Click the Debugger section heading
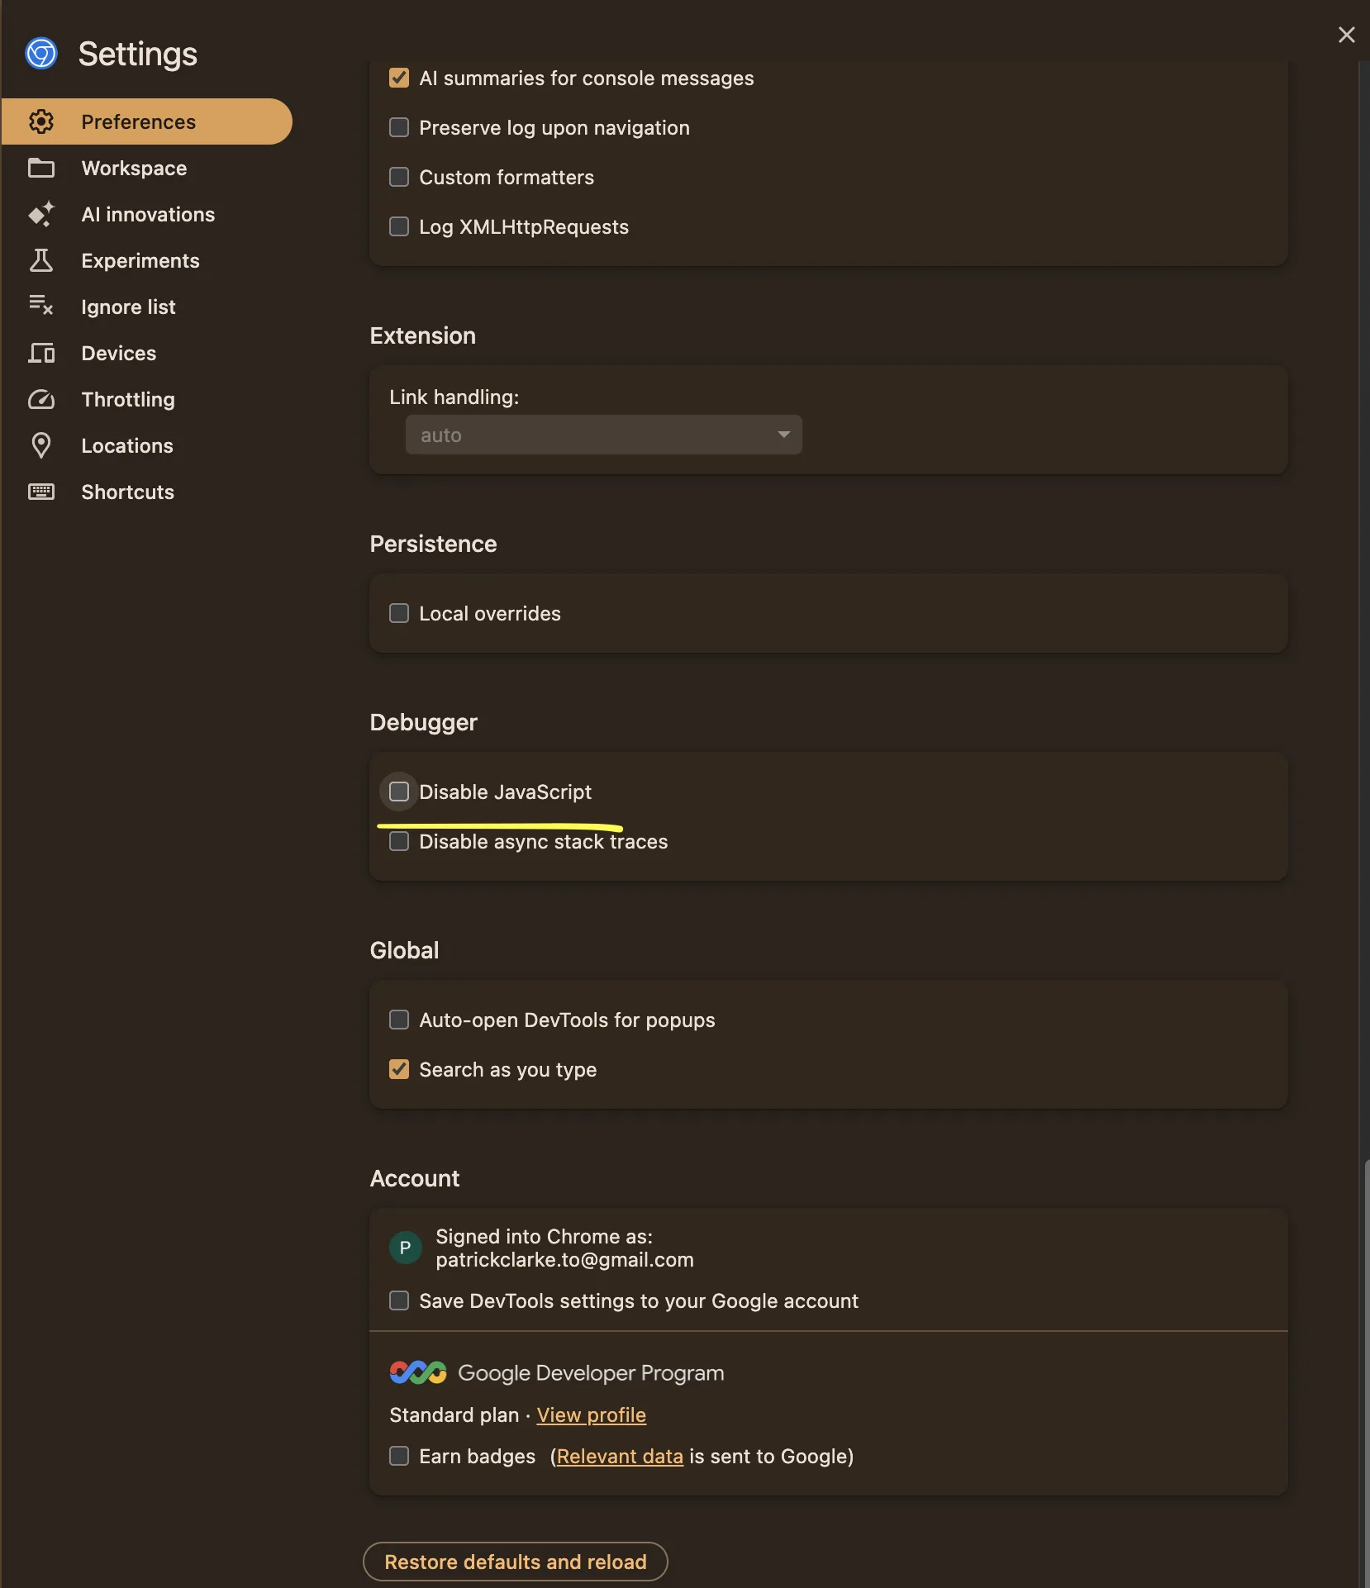Image resolution: width=1370 pixels, height=1588 pixels. [x=424, y=722]
